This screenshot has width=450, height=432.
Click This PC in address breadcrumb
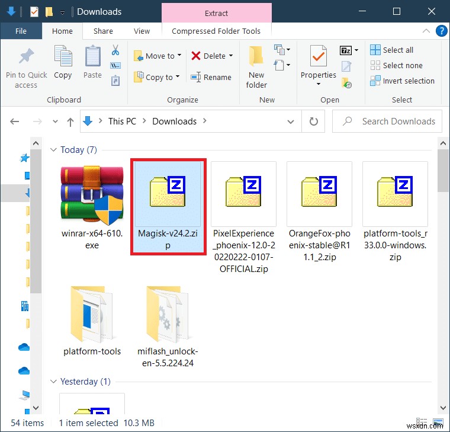(x=122, y=121)
